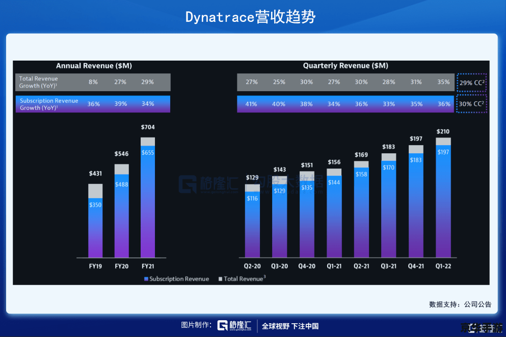Click the Gelonghui logo in footer
506x337 pixels.
(234, 325)
